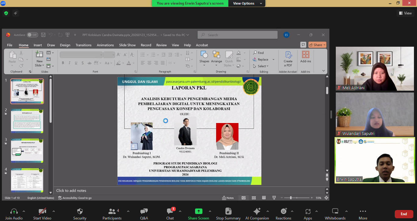Switch to the Design tab

coord(65,45)
